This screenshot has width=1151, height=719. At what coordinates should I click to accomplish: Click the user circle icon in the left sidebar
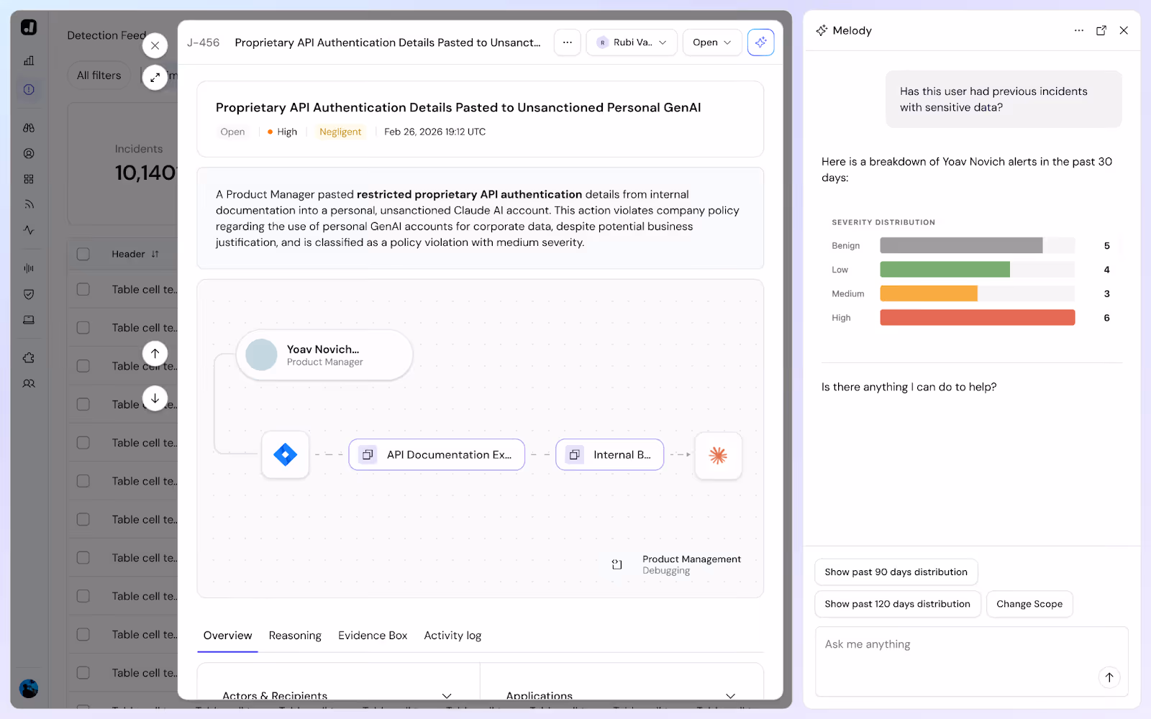(29, 153)
